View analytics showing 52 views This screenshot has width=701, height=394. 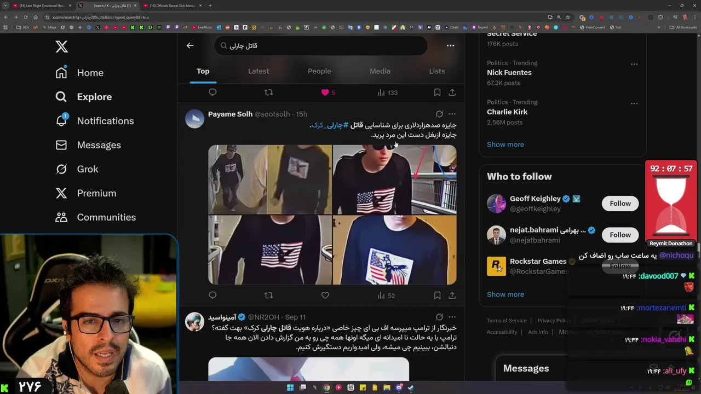click(386, 296)
